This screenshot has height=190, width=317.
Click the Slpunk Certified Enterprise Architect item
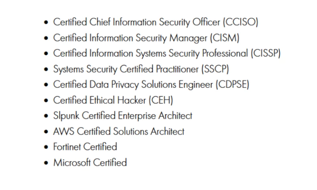(x=122, y=116)
